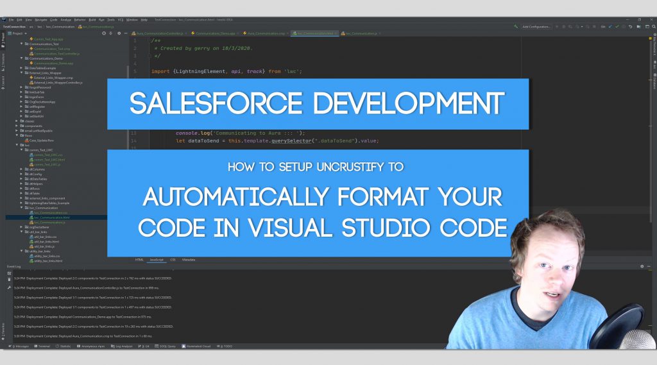
Task: Open the Navigate menu
Action: click(41, 20)
